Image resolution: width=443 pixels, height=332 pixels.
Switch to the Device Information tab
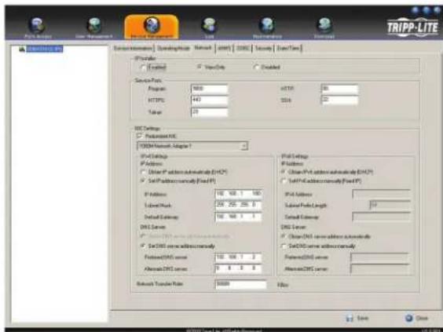point(133,49)
